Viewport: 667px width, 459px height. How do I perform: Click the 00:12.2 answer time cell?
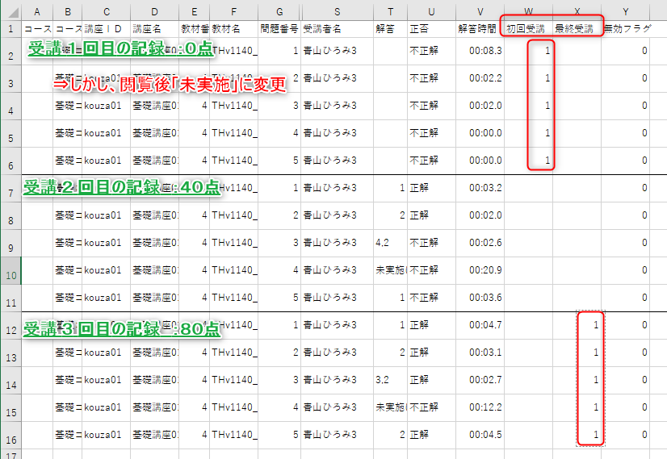480,407
